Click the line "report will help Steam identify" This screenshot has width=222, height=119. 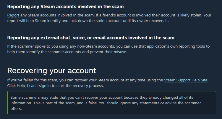coord(88,21)
